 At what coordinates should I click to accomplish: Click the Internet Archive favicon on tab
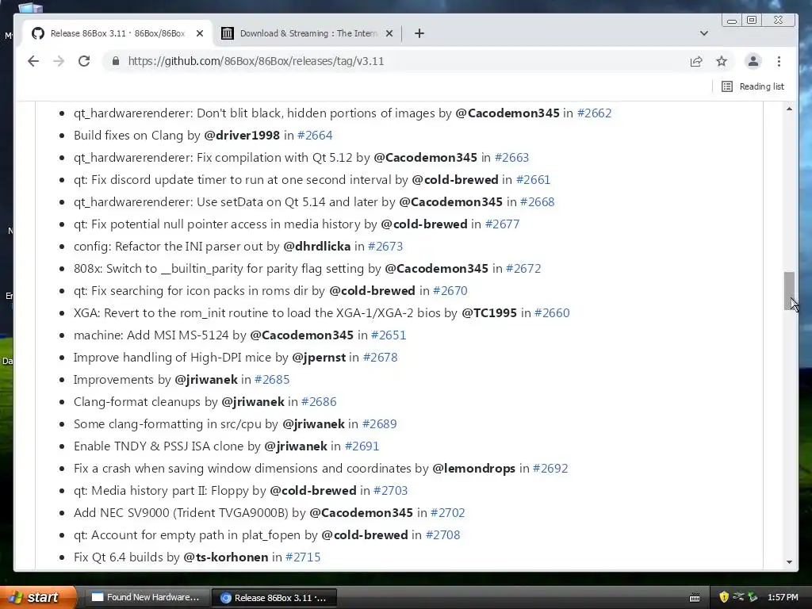(x=228, y=33)
